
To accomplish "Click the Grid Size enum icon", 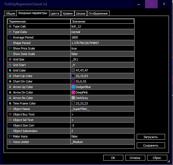I will point(10,59).
